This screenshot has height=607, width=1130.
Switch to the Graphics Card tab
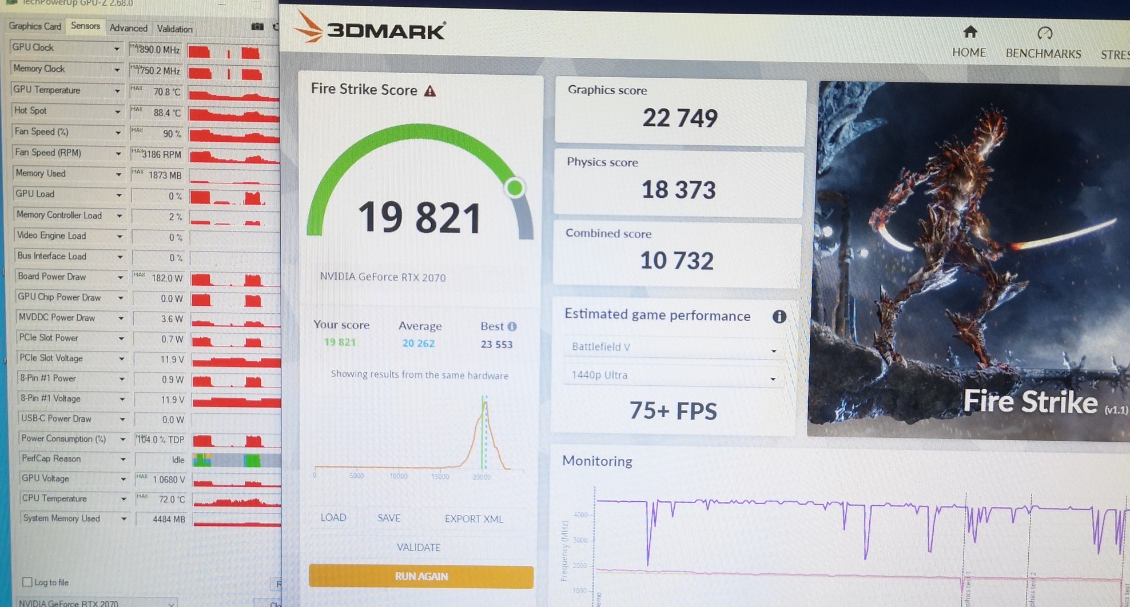pyautogui.click(x=35, y=26)
